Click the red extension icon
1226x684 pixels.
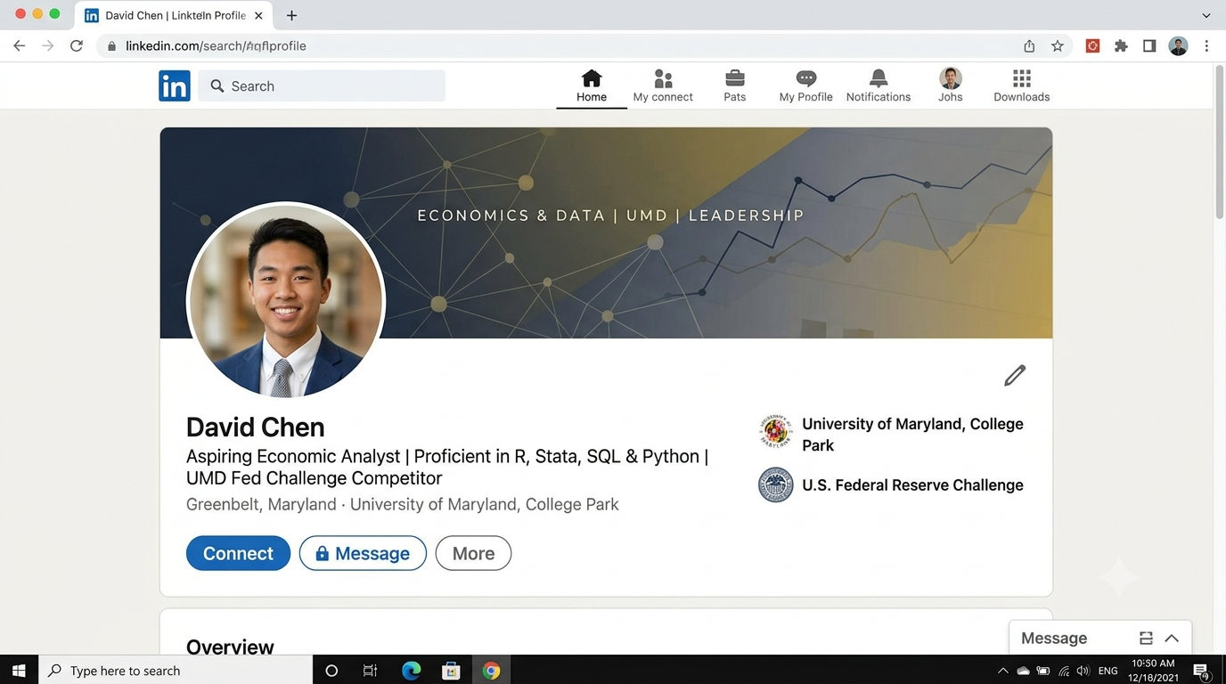tap(1092, 46)
